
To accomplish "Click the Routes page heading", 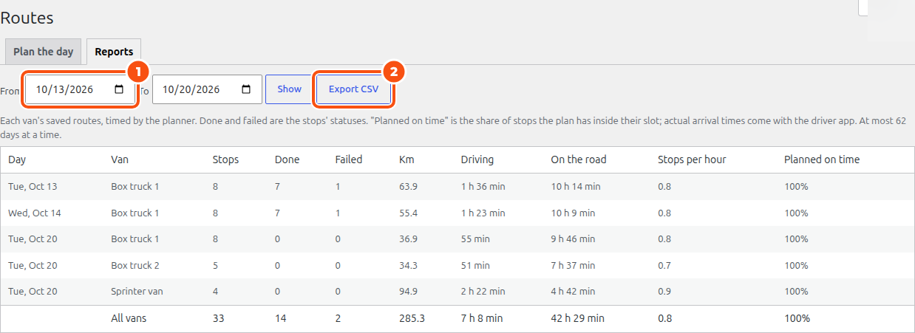I will (27, 18).
